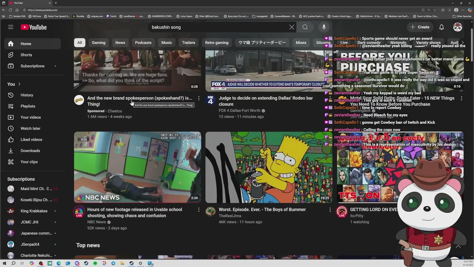Open FOX 4 Dallas-Fort Worth channel link

[x=239, y=111]
